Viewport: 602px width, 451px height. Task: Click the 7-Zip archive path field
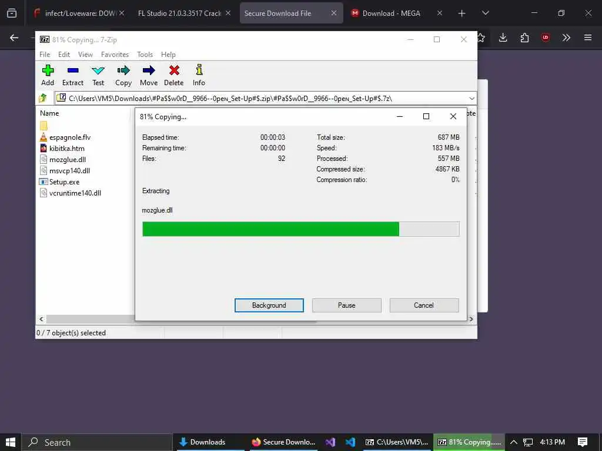pyautogui.click(x=266, y=99)
